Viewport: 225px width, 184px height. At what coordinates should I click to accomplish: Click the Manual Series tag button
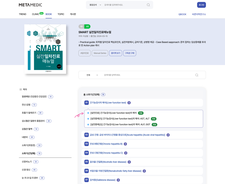(x=100, y=53)
